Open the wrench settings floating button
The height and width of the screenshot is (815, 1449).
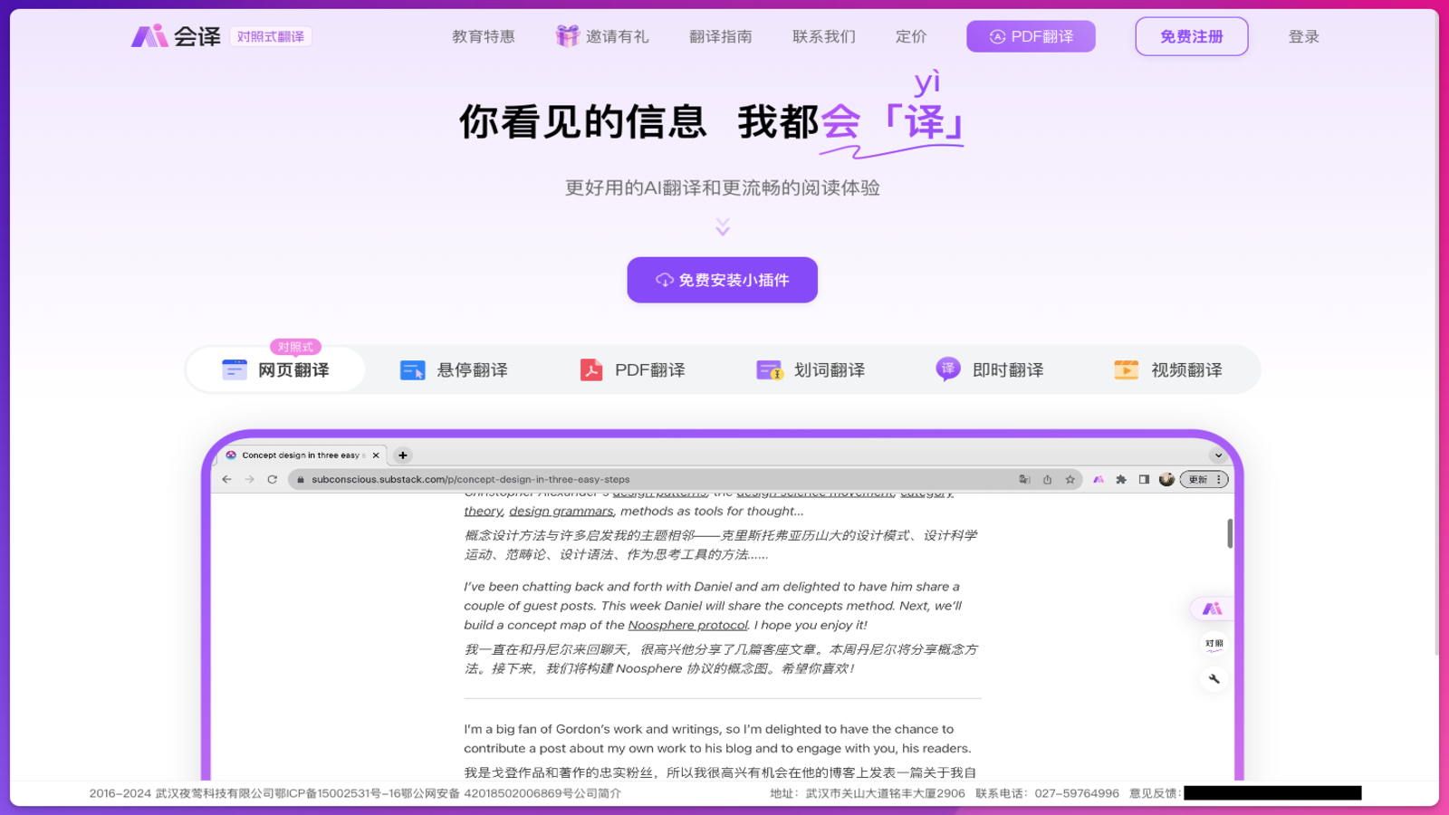pos(1214,678)
